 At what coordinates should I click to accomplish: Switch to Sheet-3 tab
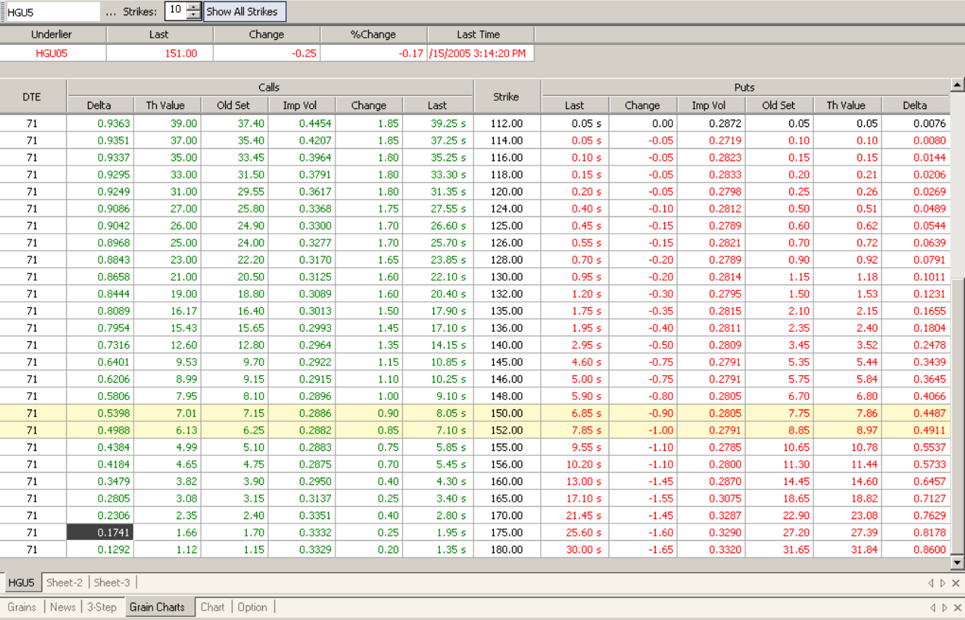[112, 582]
